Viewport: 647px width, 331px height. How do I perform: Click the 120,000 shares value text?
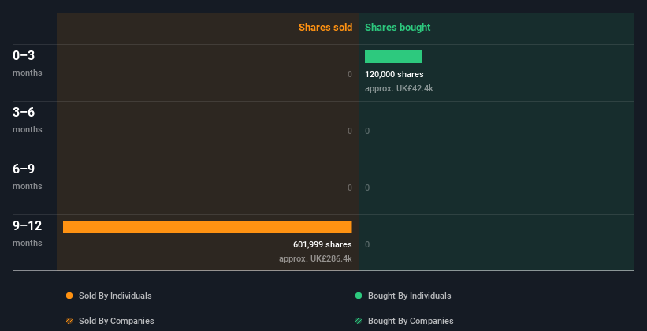pyautogui.click(x=394, y=74)
